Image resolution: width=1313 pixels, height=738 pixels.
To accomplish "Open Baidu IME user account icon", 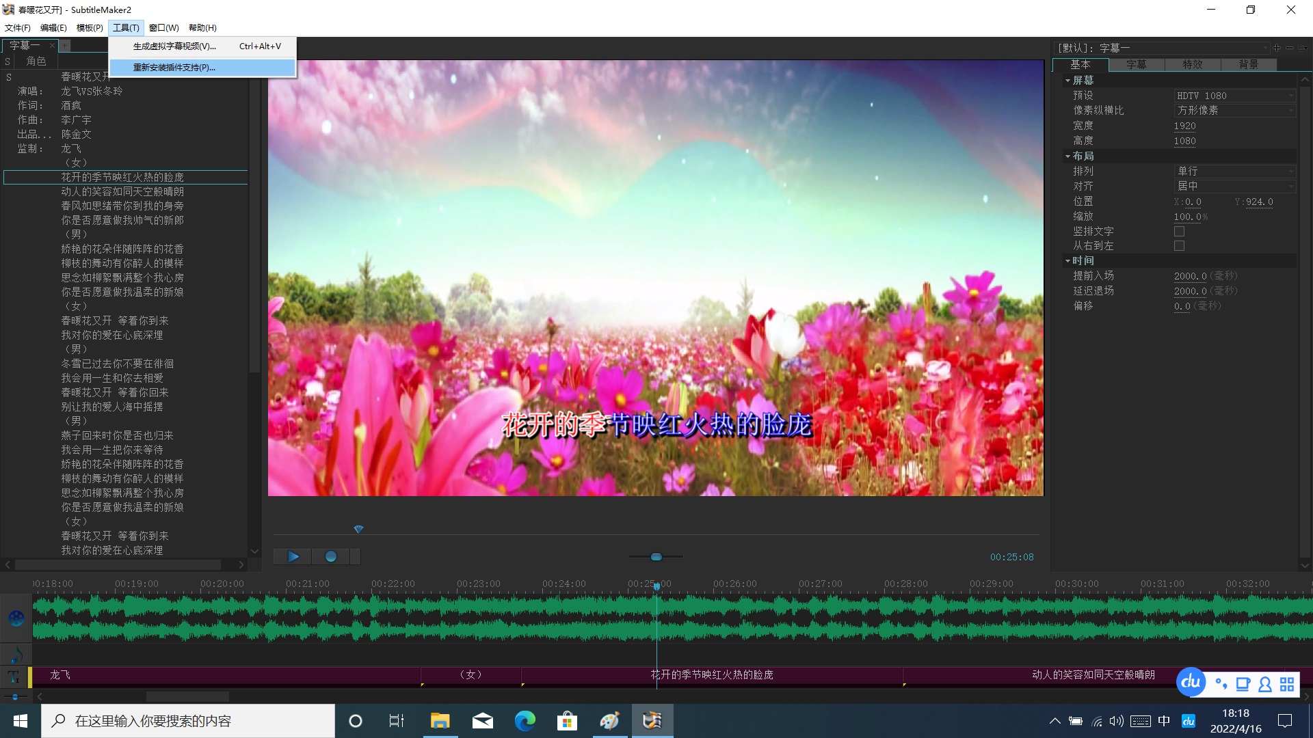I will coord(1265,684).
